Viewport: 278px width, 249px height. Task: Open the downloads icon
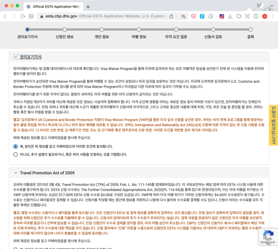[x=230, y=16]
